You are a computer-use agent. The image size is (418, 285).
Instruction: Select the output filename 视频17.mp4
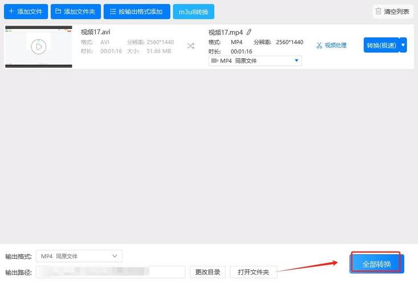coord(226,32)
